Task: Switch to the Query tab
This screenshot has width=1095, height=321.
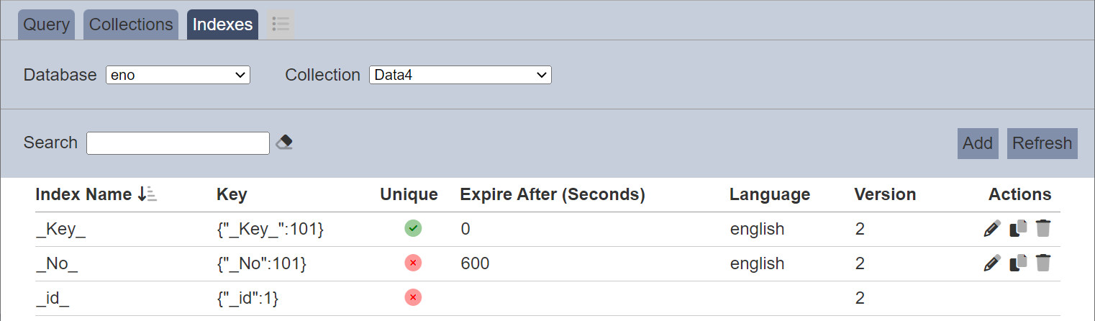Action: click(46, 24)
